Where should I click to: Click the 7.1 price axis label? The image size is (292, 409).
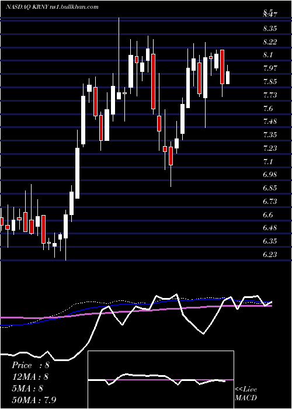268,162
